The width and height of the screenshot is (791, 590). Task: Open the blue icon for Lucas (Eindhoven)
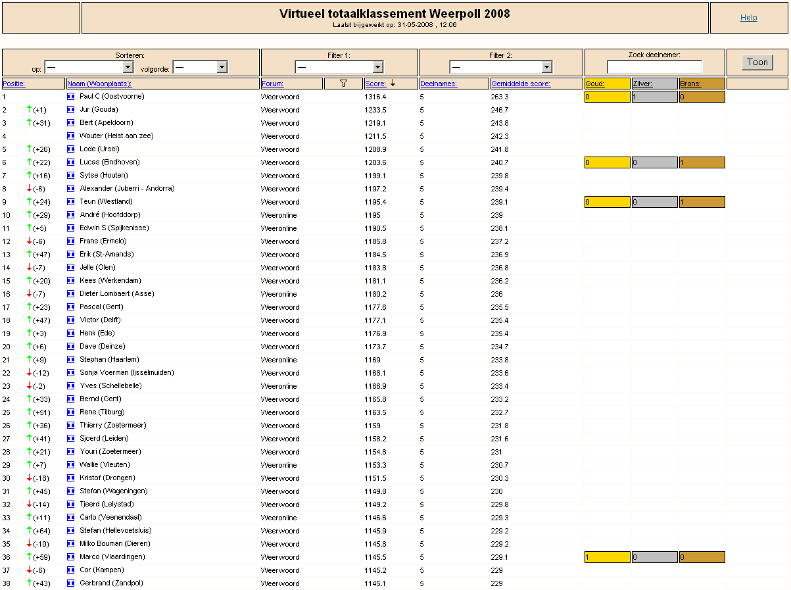point(71,162)
